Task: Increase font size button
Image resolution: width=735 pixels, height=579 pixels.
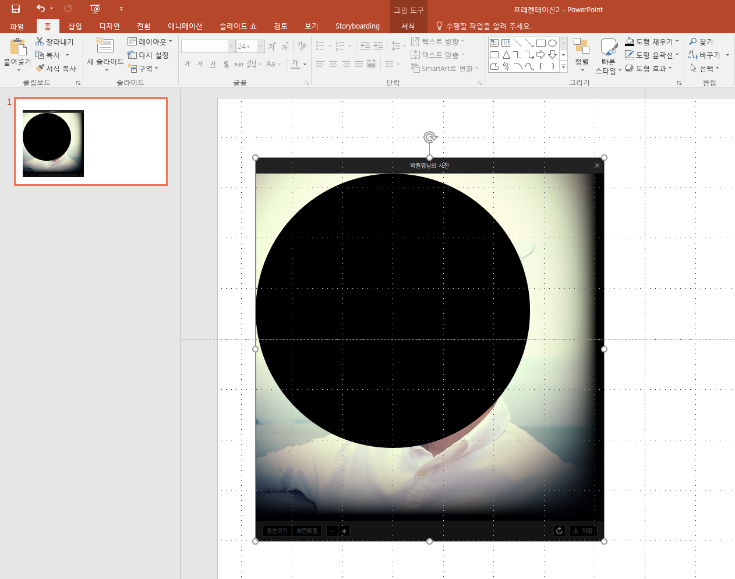Action: 272,46
